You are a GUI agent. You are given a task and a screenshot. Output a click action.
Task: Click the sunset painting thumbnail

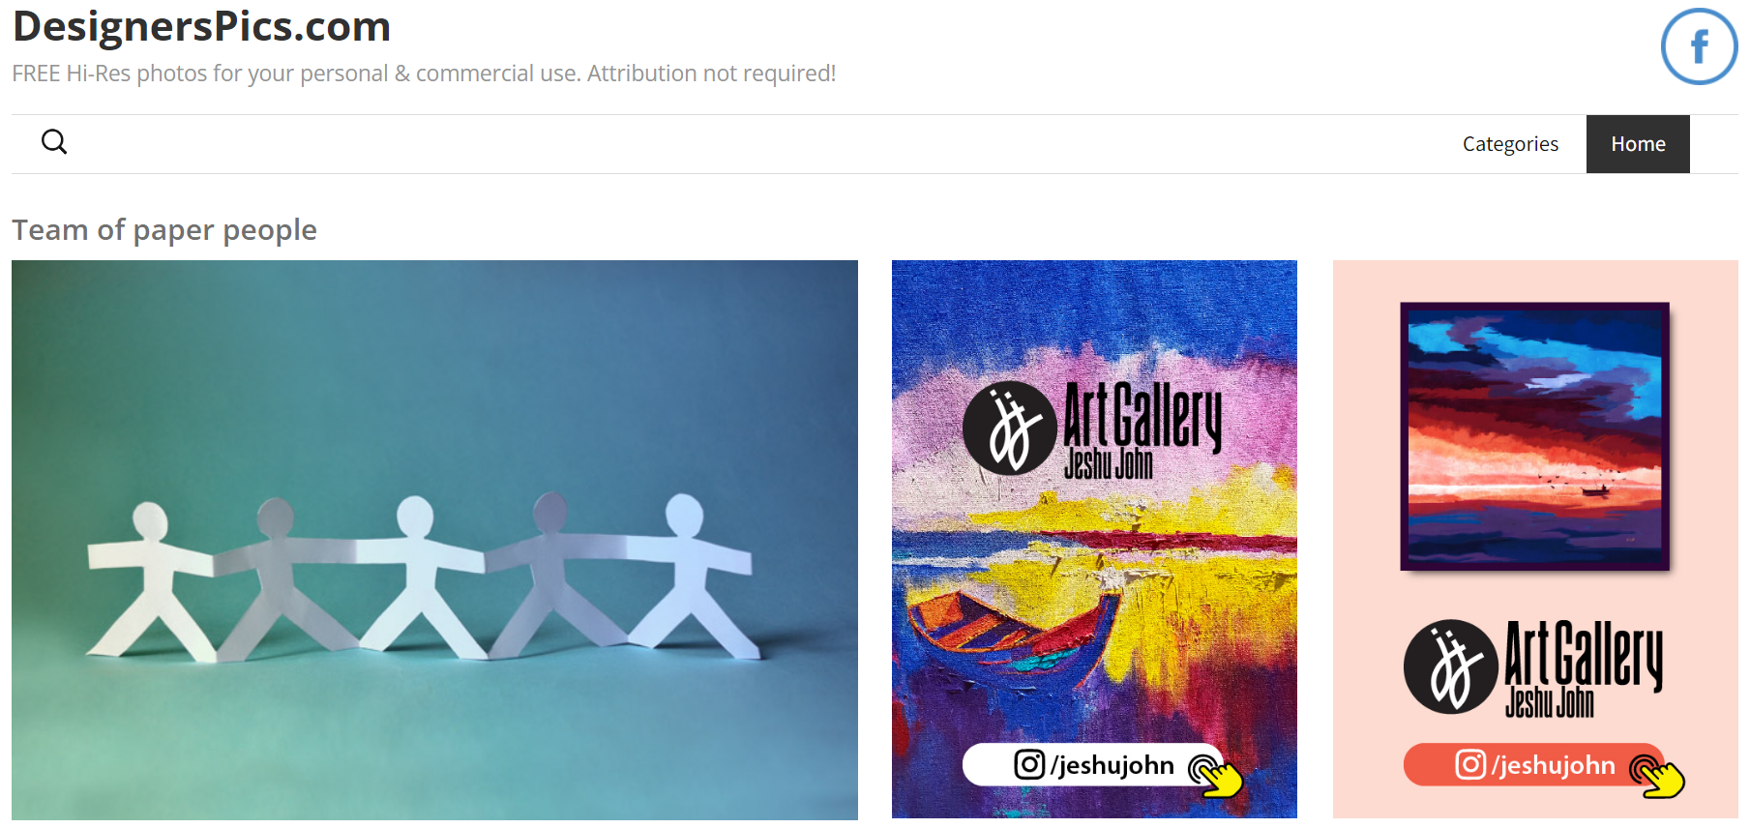1534,436
